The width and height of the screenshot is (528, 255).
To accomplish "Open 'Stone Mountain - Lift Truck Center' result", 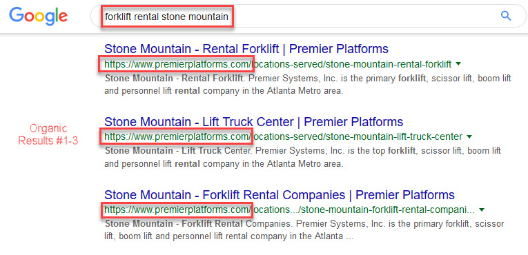I will coord(253,122).
